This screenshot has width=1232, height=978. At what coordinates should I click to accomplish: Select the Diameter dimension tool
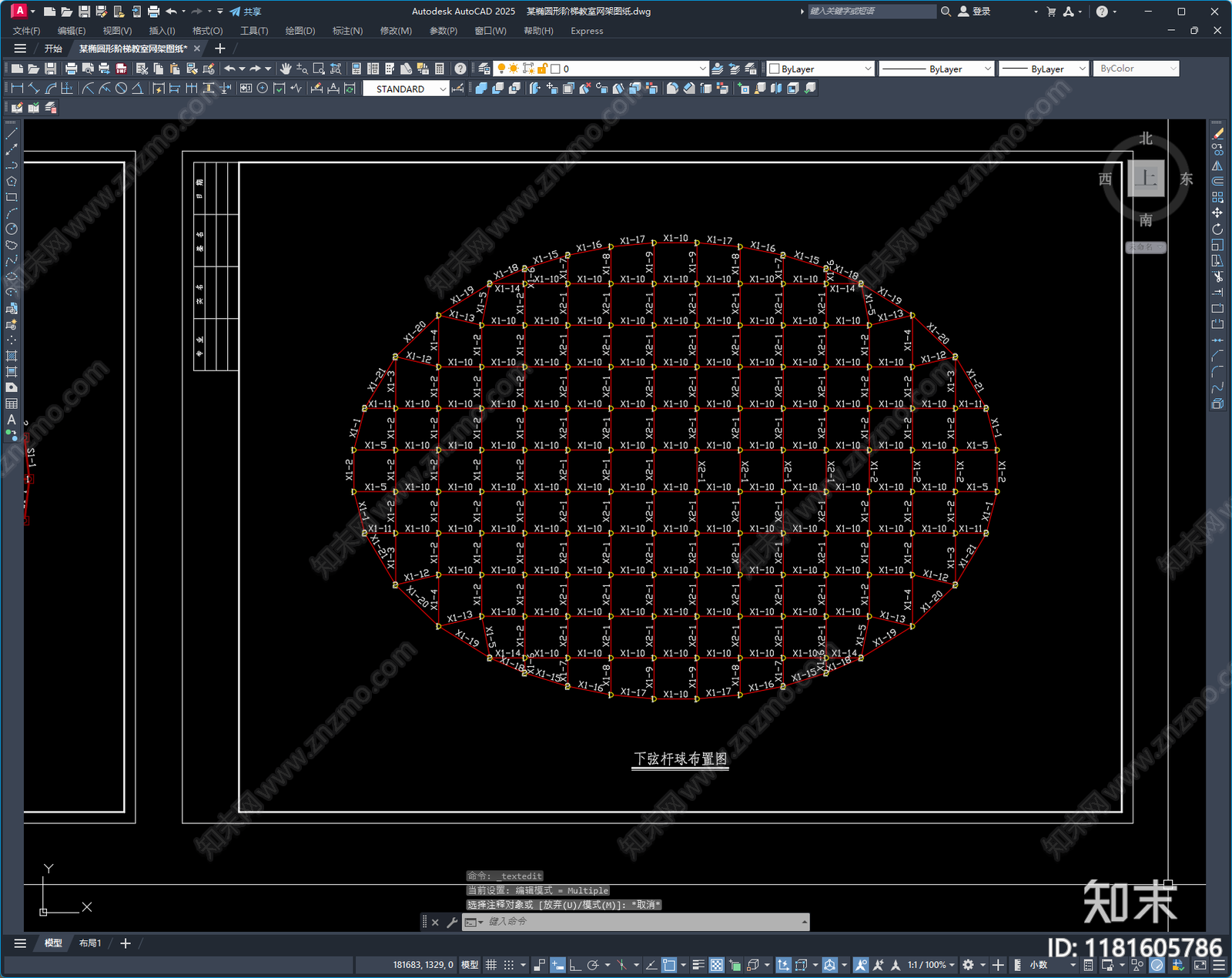point(121,89)
